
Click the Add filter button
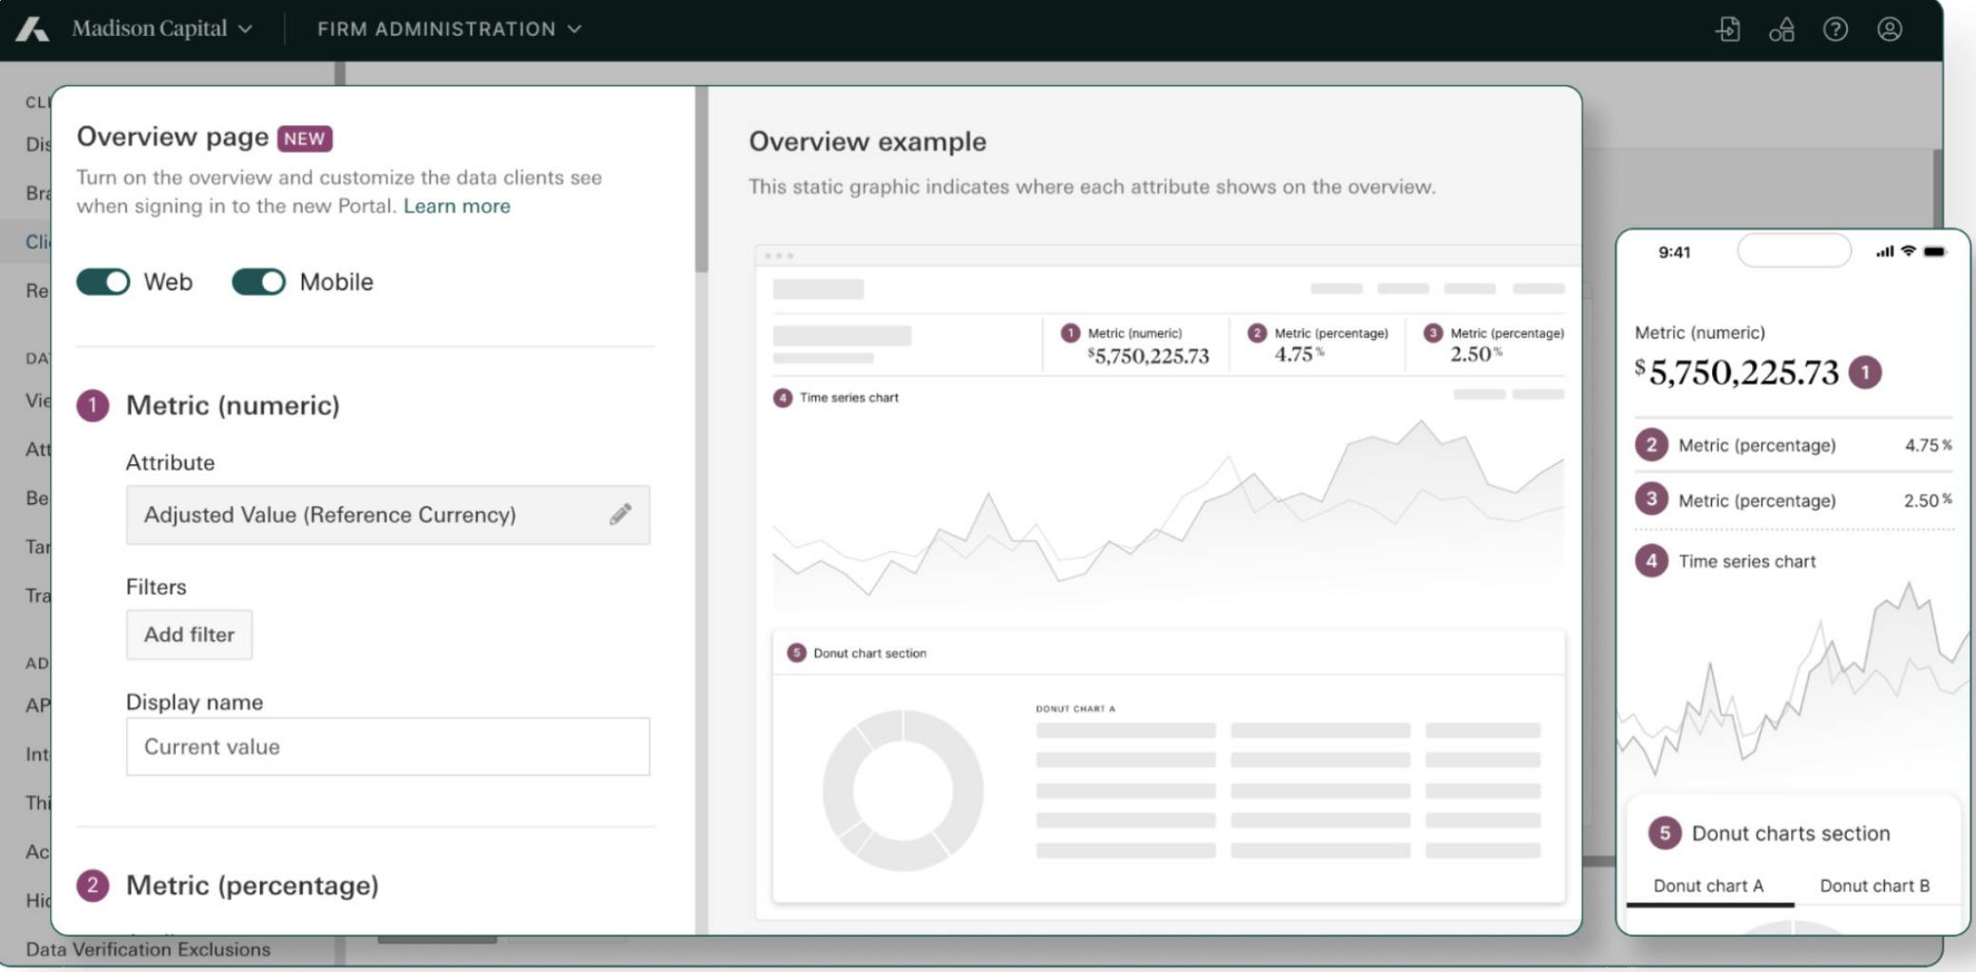190,634
